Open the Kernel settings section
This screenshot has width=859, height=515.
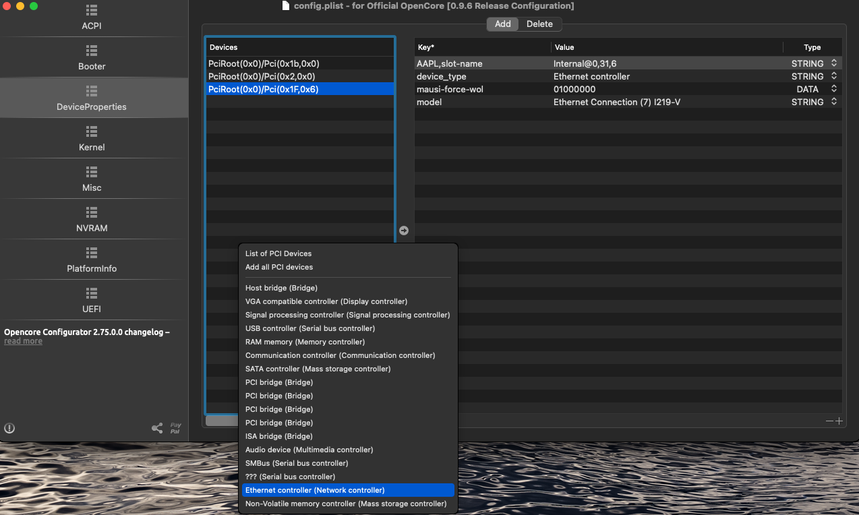tap(92, 139)
